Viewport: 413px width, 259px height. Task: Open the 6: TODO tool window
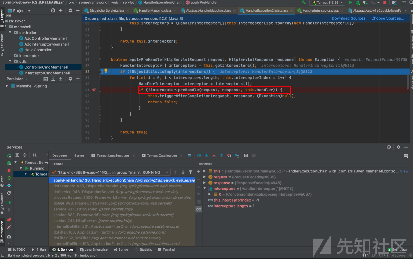pyautogui.click(x=17, y=249)
